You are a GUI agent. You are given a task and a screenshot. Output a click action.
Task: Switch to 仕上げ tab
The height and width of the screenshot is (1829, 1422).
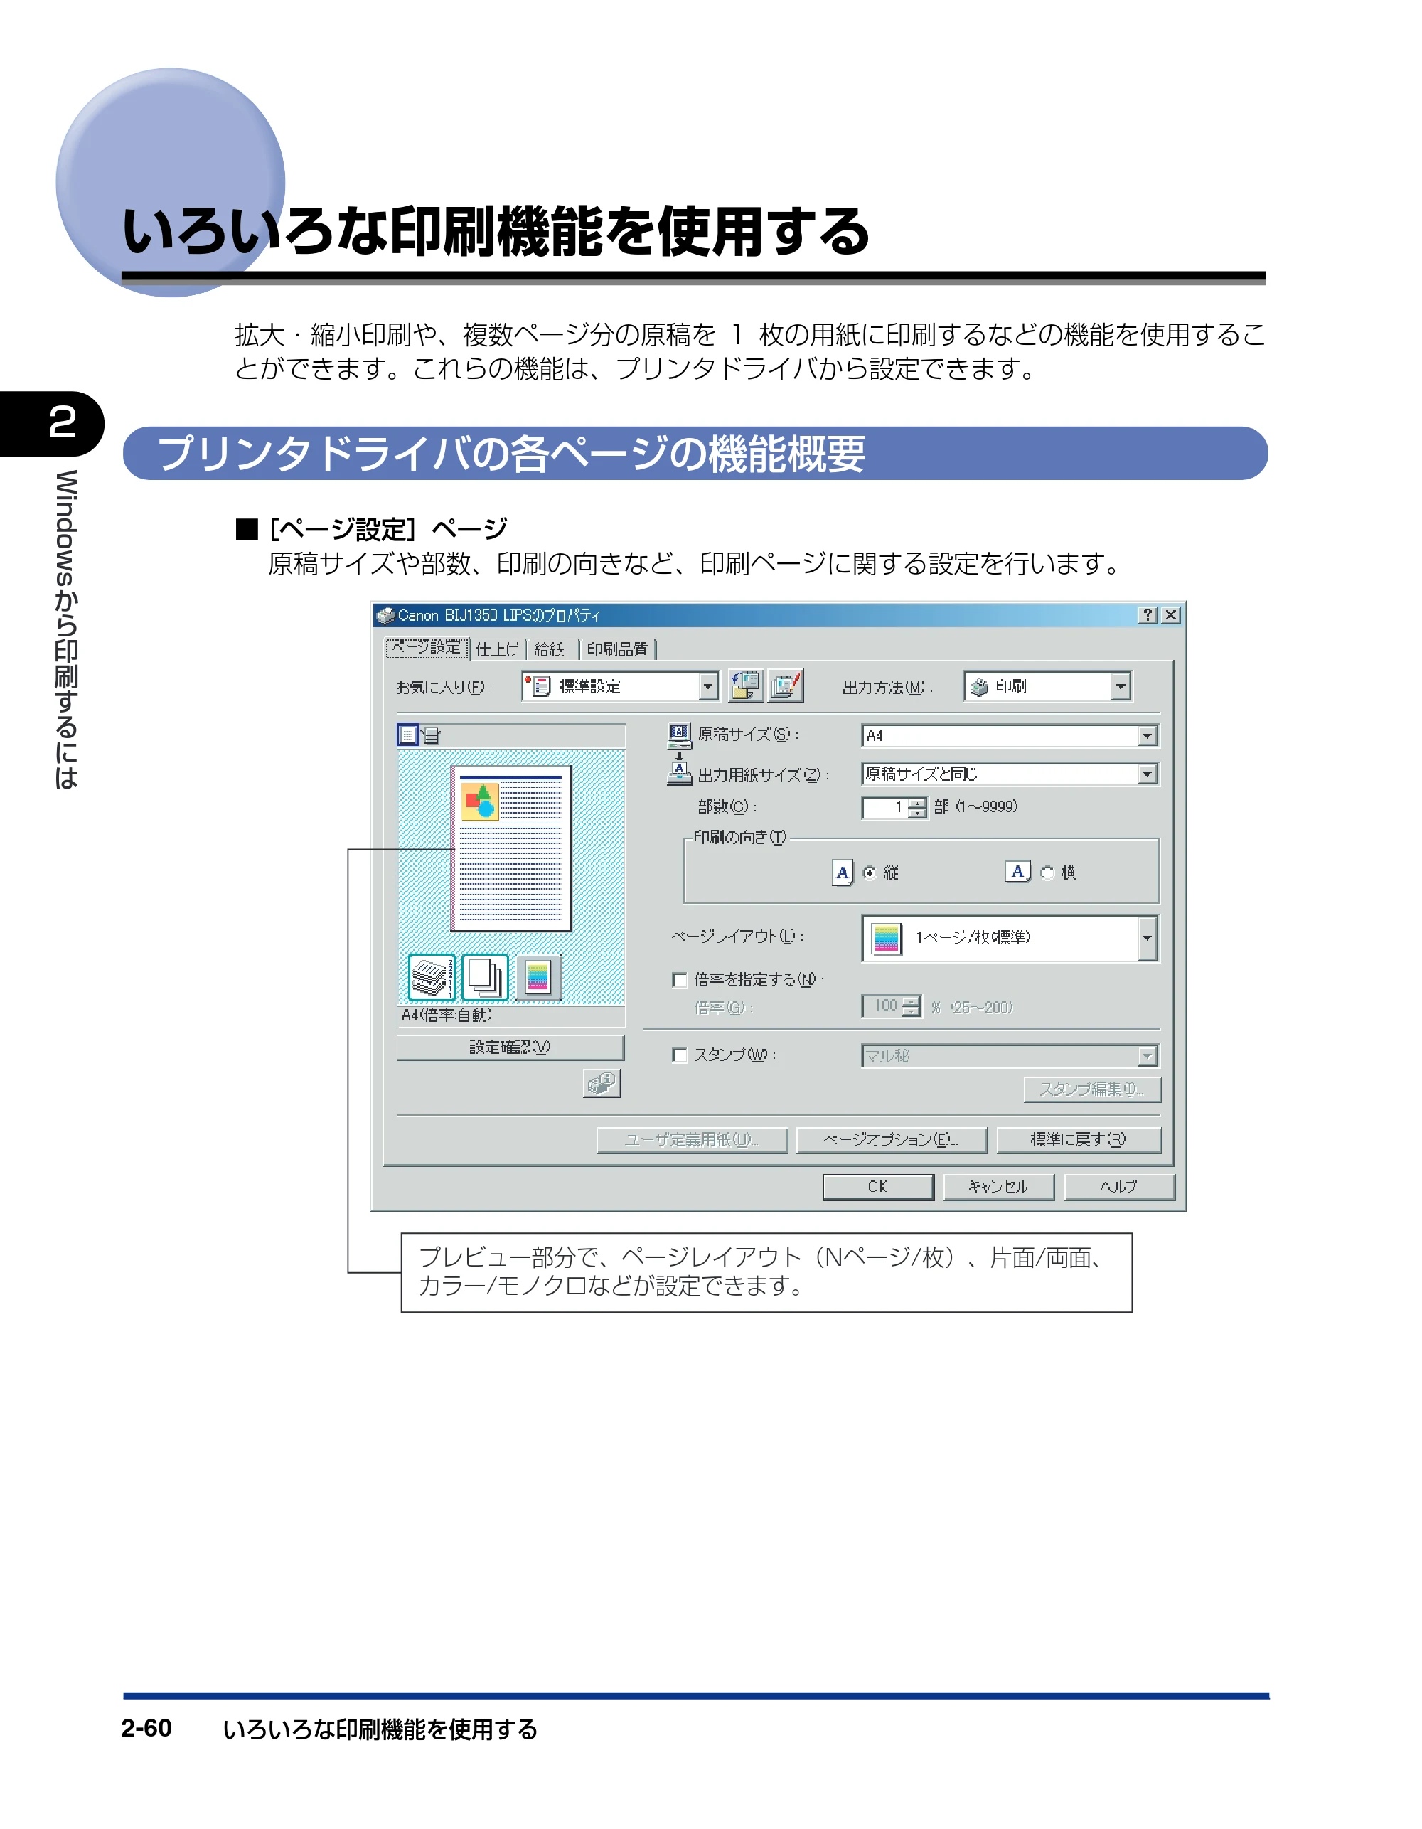tap(498, 649)
